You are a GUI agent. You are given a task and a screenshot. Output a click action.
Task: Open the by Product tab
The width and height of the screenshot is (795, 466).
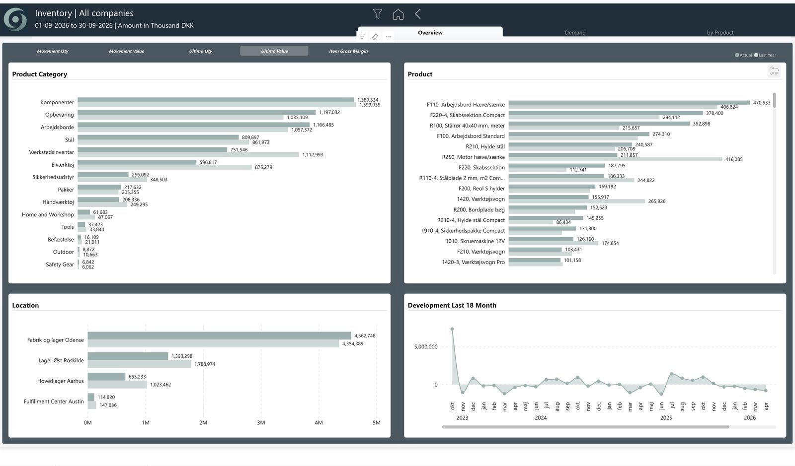coord(720,33)
